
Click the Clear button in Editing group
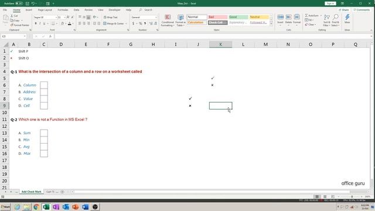(x=311, y=25)
